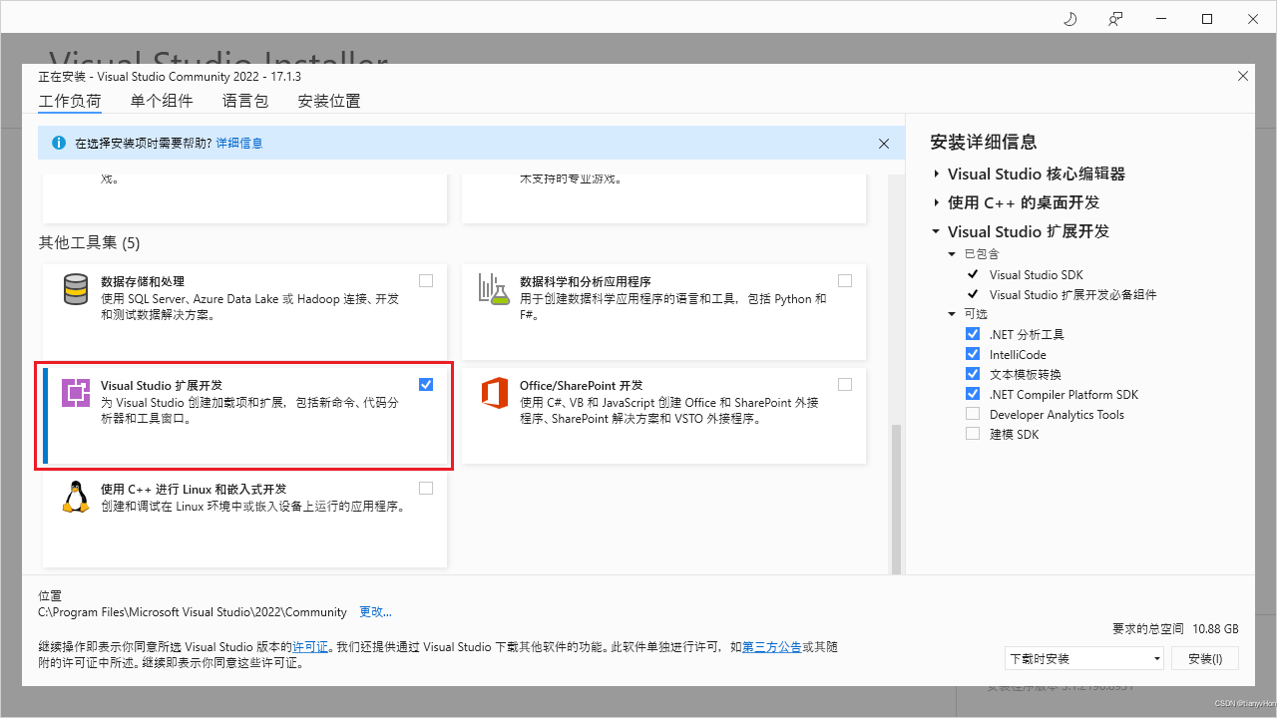Image resolution: width=1277 pixels, height=718 pixels.
Task: Select the Visual Studio SDK included item
Action: 1036,274
